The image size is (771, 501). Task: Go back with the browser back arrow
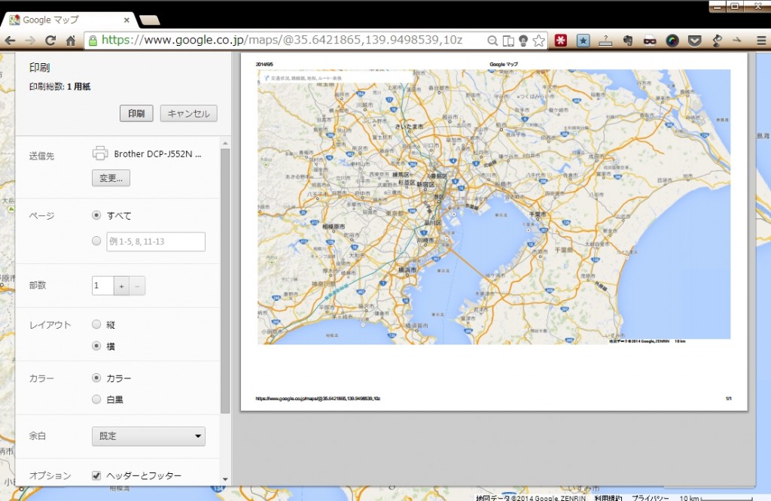coord(10,41)
